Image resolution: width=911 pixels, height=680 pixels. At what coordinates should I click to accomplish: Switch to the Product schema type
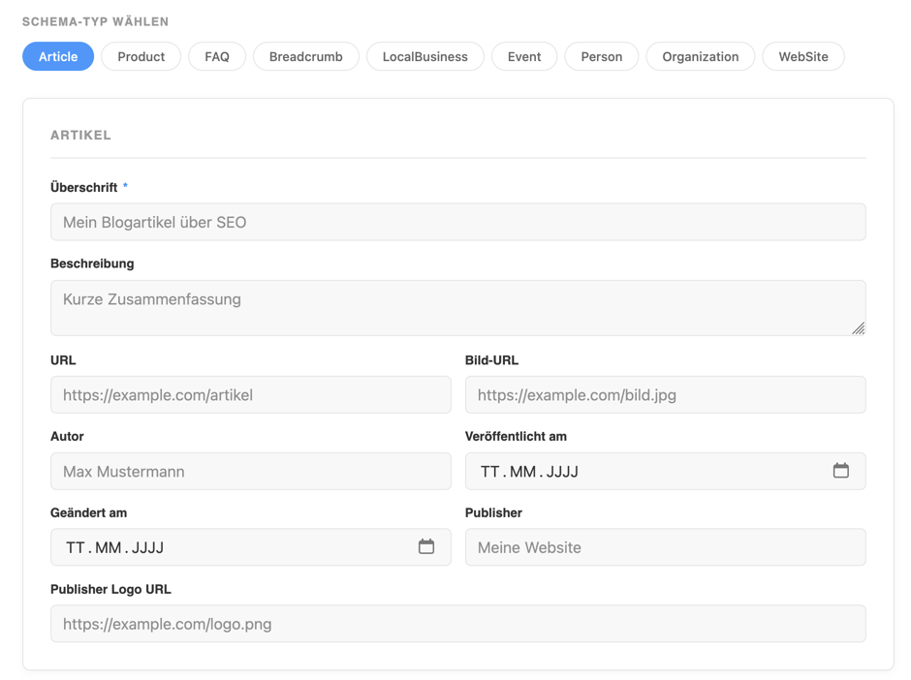tap(141, 56)
